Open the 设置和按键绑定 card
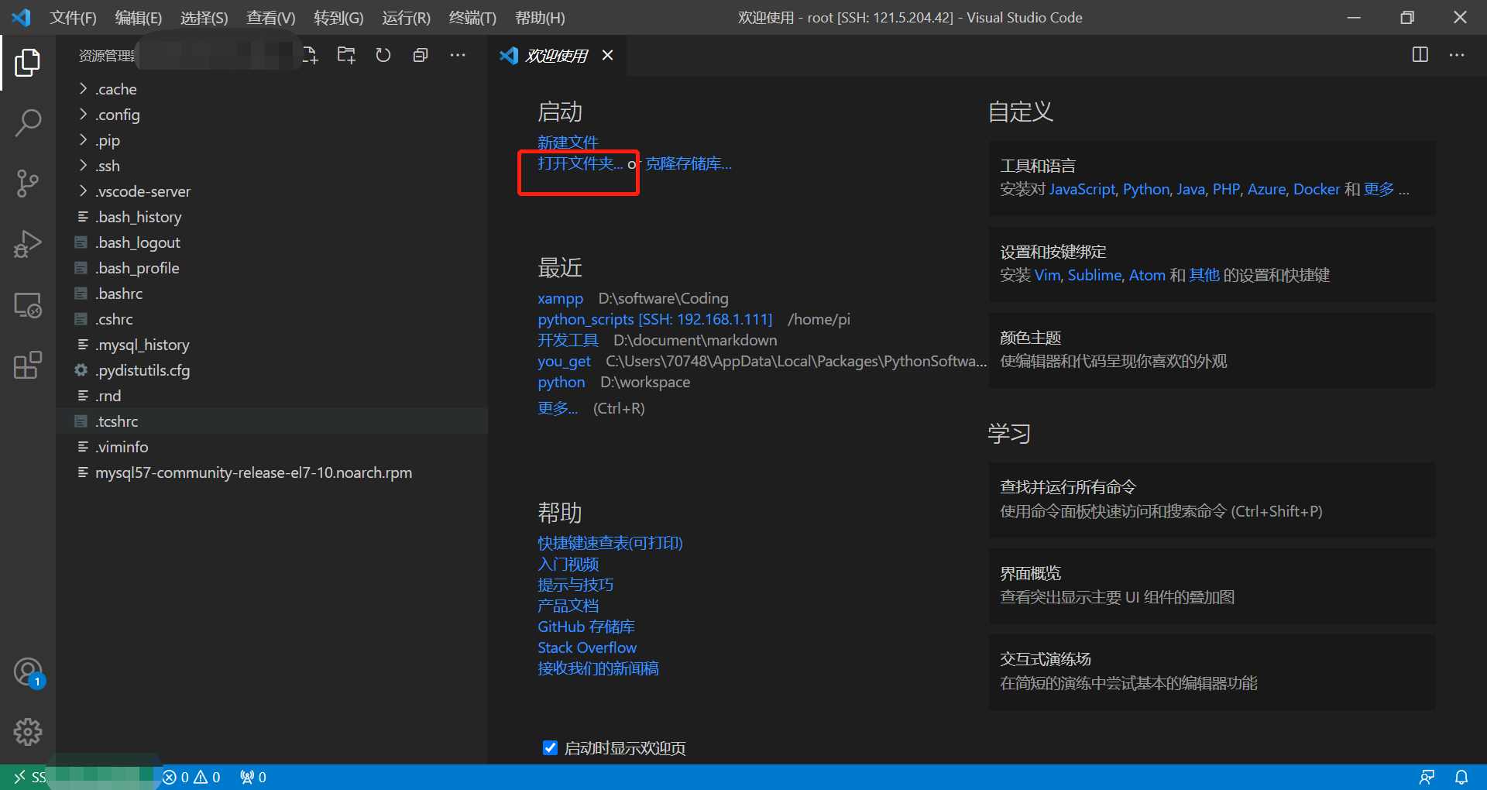The image size is (1487, 790). tap(1212, 264)
